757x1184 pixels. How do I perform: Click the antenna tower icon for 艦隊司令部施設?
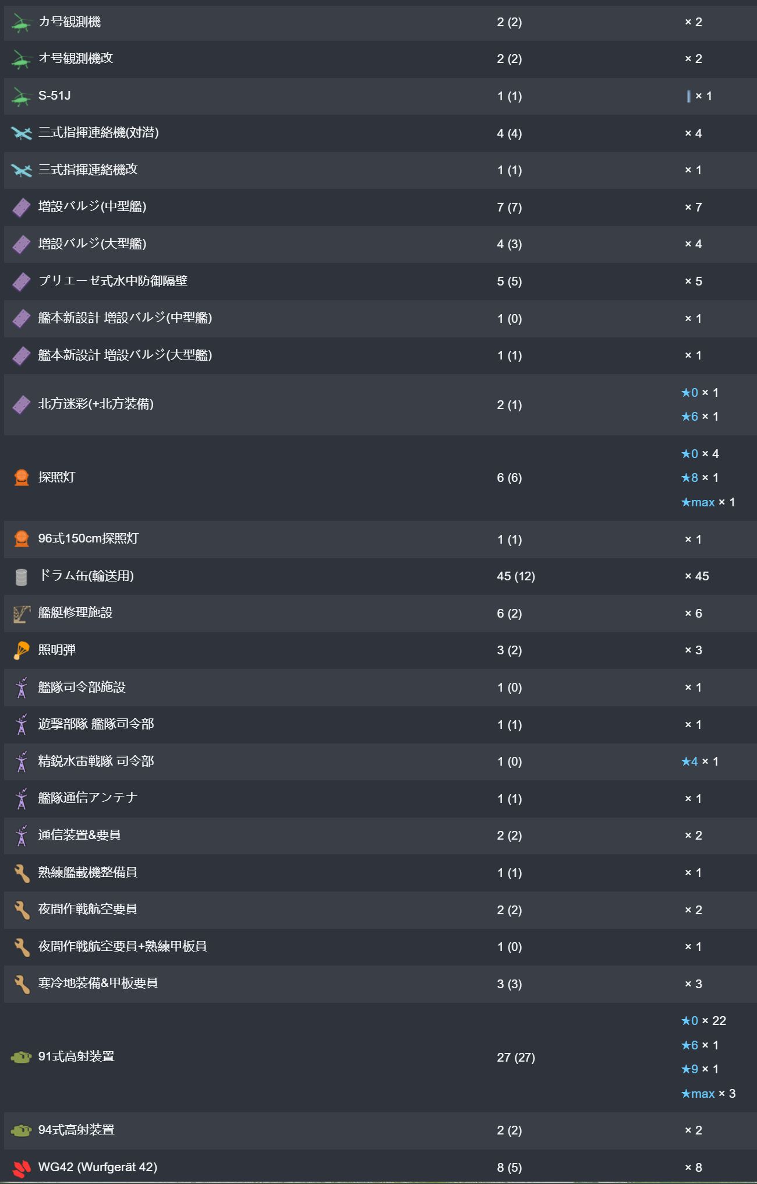(22, 688)
